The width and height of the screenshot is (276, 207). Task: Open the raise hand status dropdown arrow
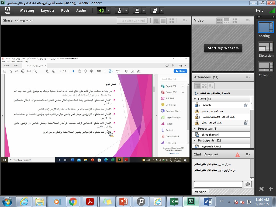pyautogui.click(x=162, y=11)
